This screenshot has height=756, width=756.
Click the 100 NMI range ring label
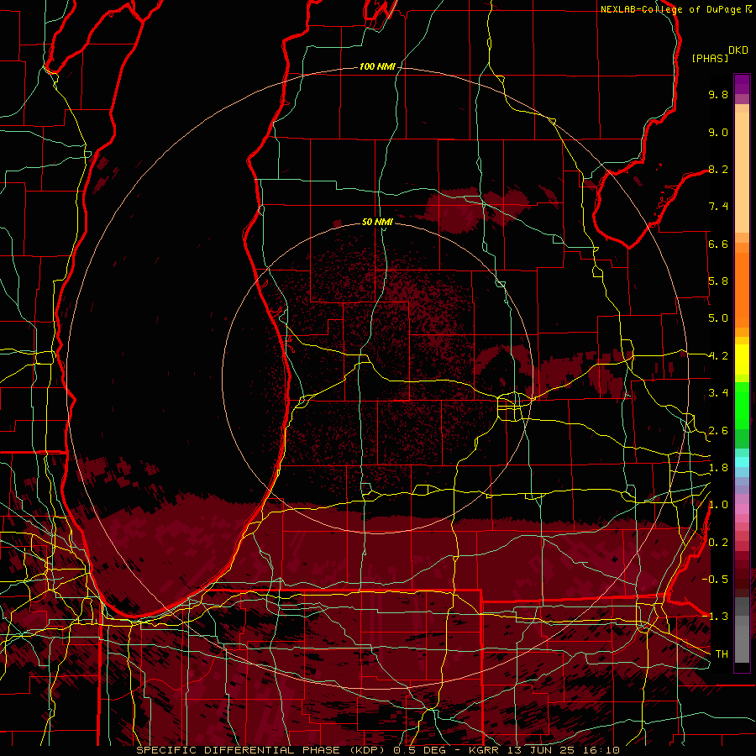(x=377, y=66)
